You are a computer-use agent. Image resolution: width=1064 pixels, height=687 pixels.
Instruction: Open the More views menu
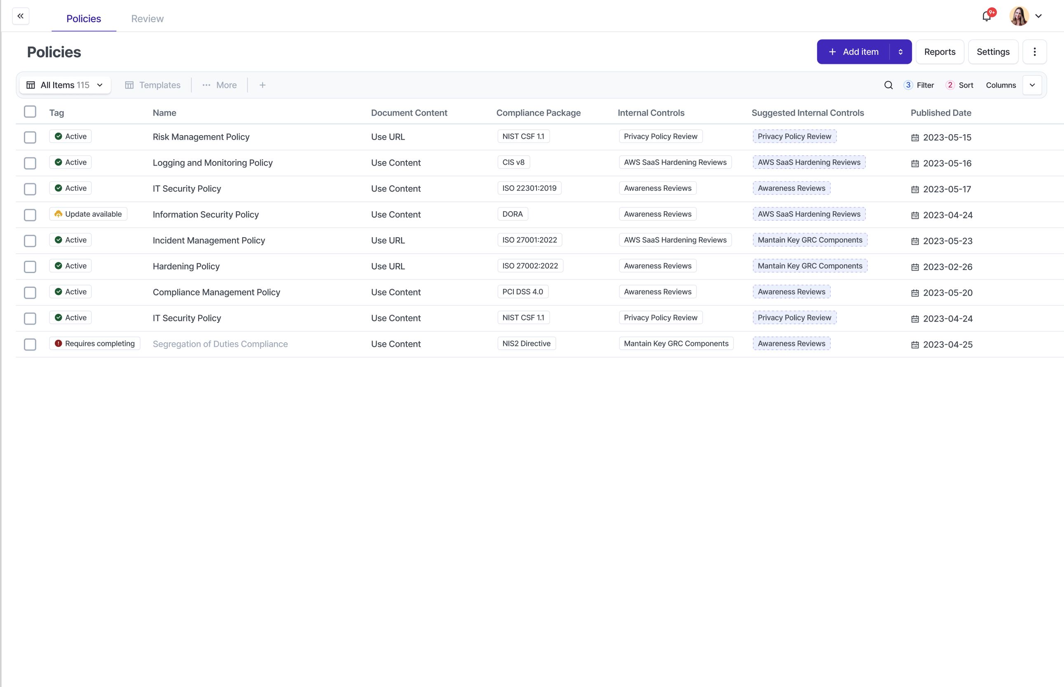tap(220, 85)
